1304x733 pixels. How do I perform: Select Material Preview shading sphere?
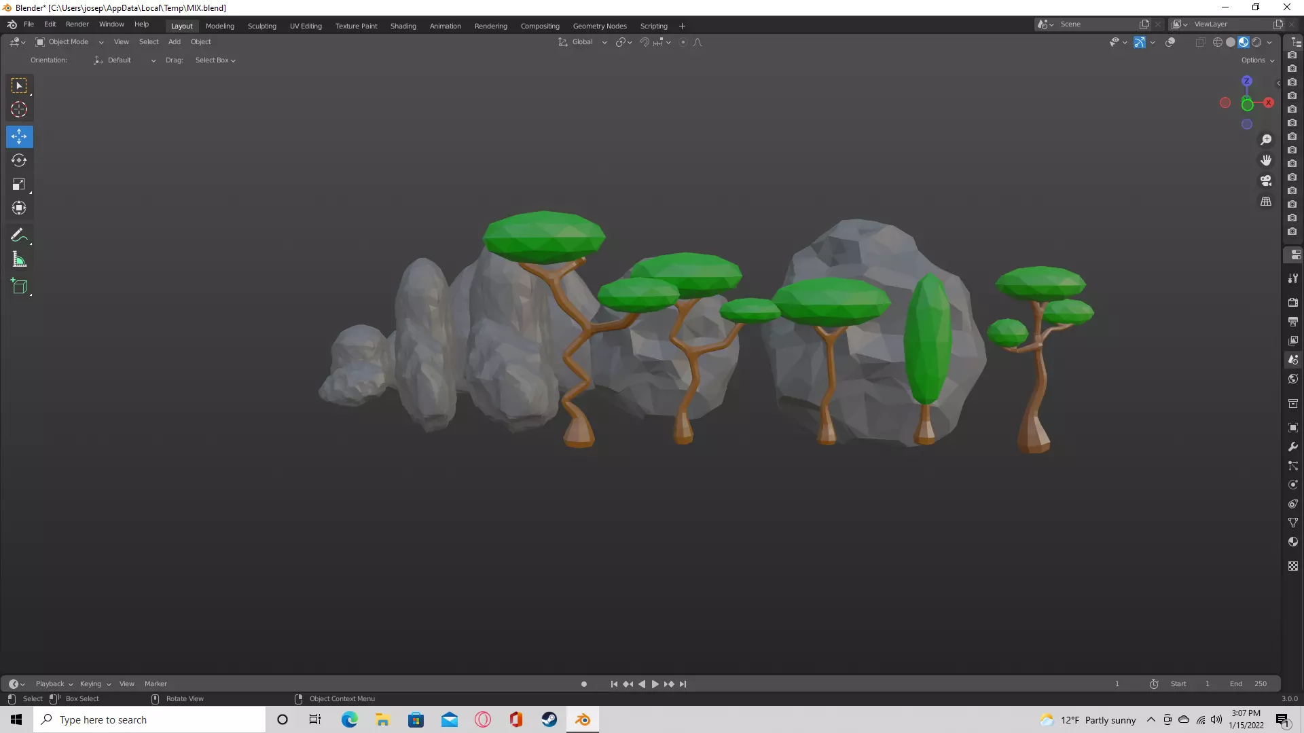coord(1244,42)
